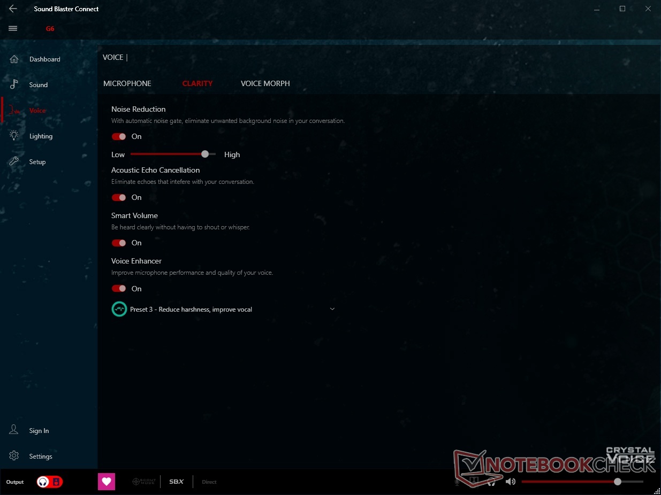Click the 'Acoustic Echo Cancellation' heading
Screen dimensions: 661x495
(156, 170)
